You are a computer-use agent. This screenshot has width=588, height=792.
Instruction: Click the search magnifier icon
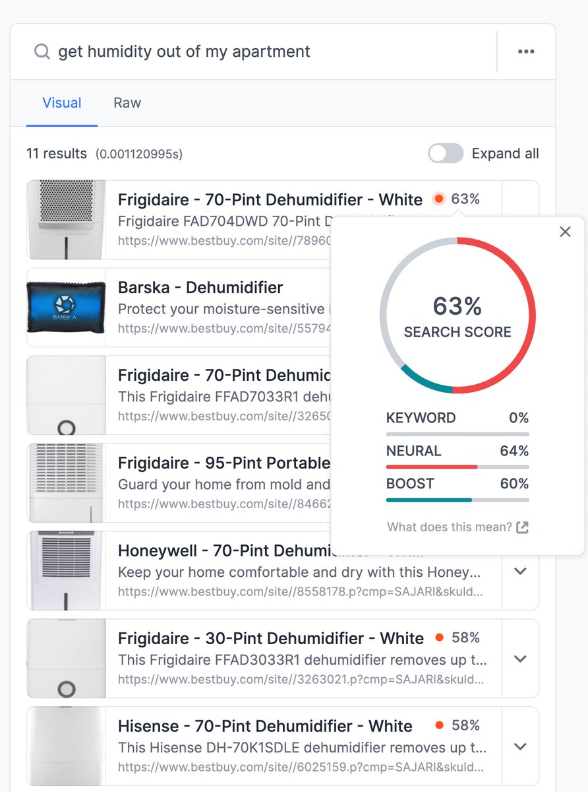[42, 51]
